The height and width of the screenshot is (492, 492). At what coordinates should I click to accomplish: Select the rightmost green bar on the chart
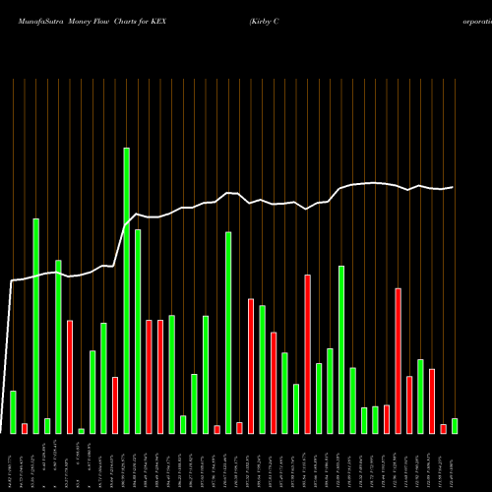(455, 426)
